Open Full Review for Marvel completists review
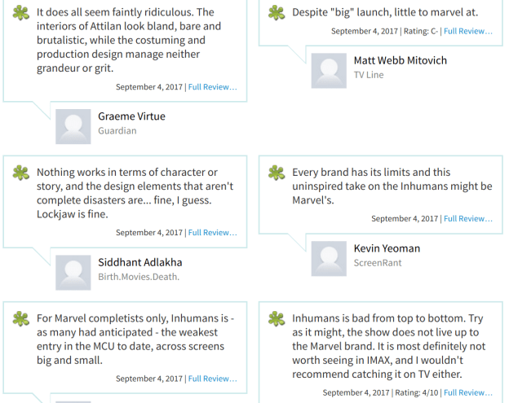The width and height of the screenshot is (509, 403). coord(212,379)
